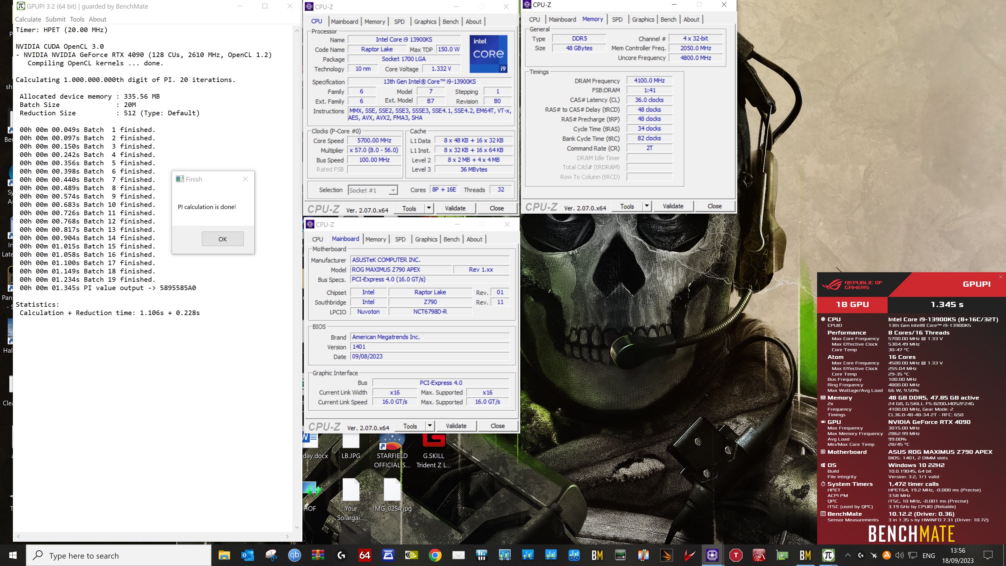Open the Calculate menu in GPUPI
Image resolution: width=1006 pixels, height=566 pixels.
point(28,19)
